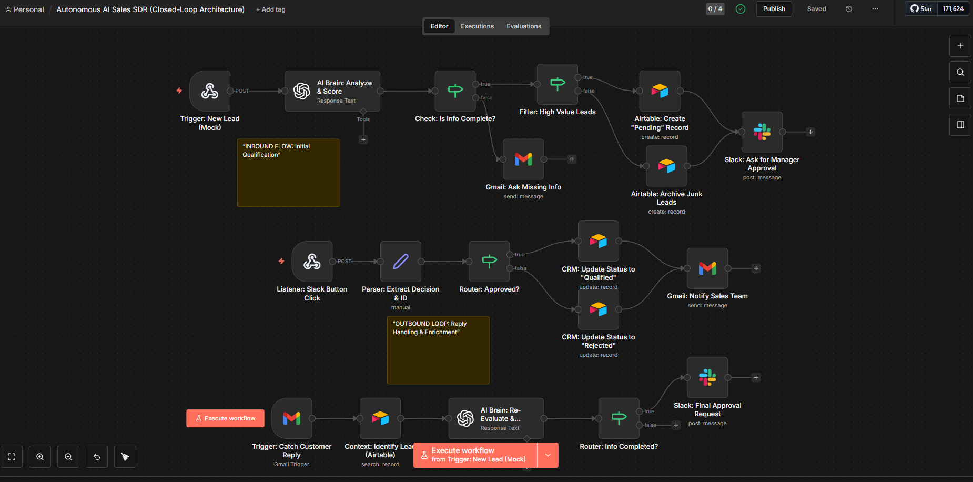Run Execute workflow from Trigger: New Lead (Mock)

(x=475, y=455)
